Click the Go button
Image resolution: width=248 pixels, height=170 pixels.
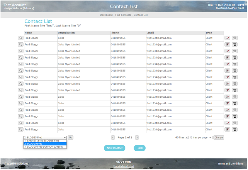click(x=71, y=137)
